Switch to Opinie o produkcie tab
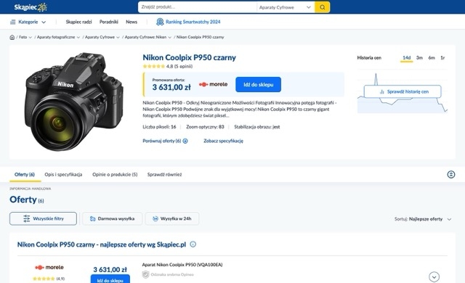 tap(115, 175)
